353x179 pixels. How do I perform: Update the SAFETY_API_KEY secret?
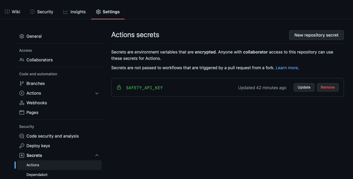coord(304,88)
